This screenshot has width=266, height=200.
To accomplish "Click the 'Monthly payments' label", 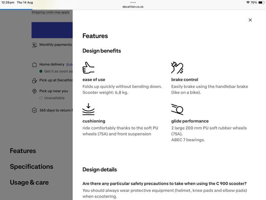I will pyautogui.click(x=55, y=45).
